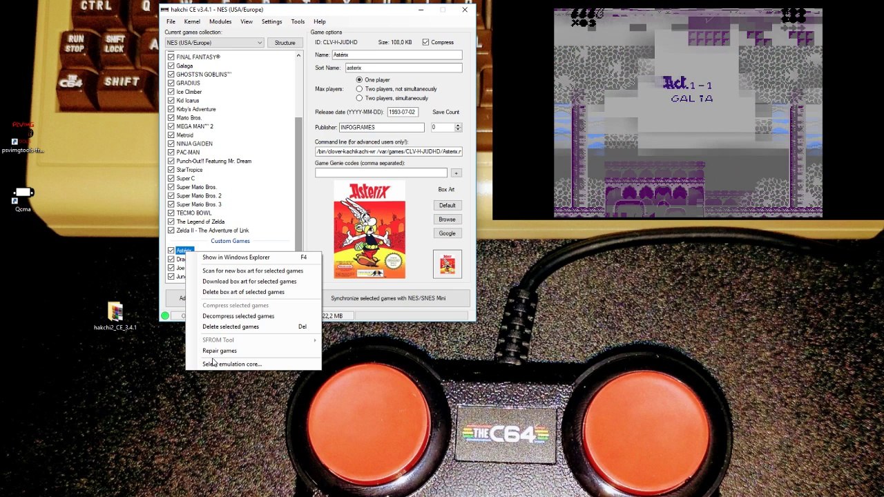Click the green connection status indicator
The image size is (884, 497).
click(165, 316)
